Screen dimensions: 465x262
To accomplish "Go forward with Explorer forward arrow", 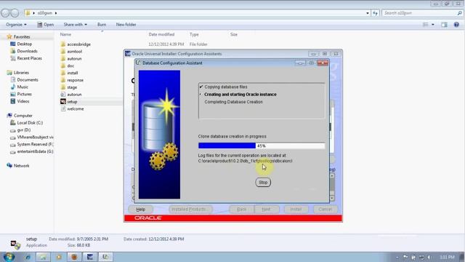I will point(15,13).
